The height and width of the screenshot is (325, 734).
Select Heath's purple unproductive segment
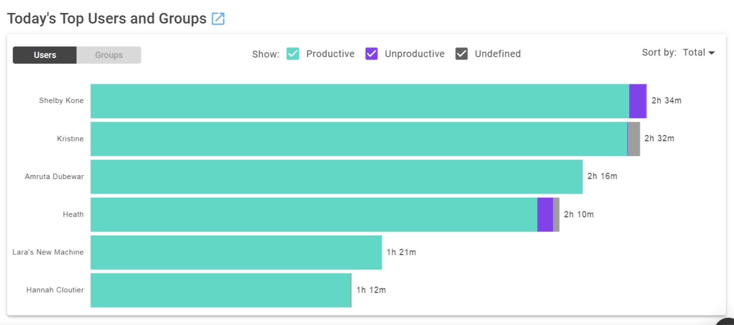click(x=545, y=215)
